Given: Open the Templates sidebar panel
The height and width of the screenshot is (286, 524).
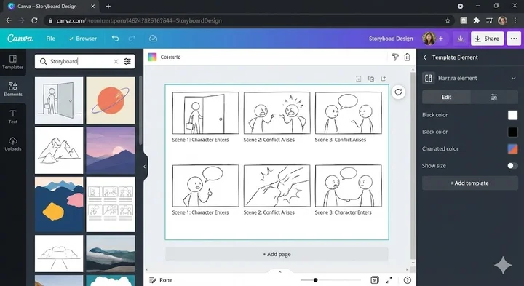Looking at the screenshot, I should pyautogui.click(x=12, y=62).
